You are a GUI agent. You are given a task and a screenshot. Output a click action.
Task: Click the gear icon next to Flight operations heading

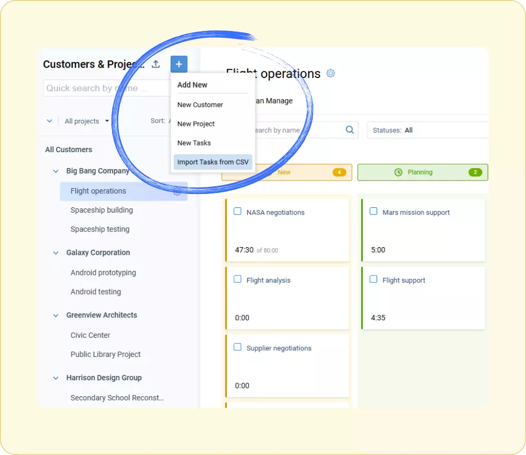click(x=330, y=73)
